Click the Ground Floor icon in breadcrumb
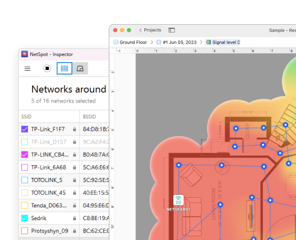This screenshot has height=240, width=296. 116,42
